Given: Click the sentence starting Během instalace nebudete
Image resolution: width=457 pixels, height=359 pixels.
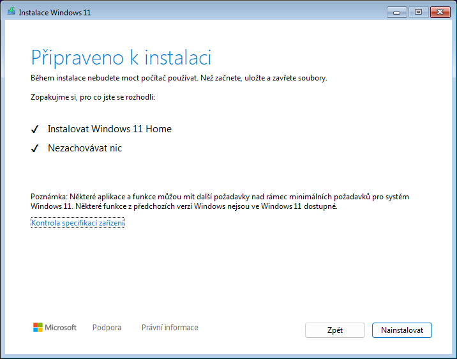Looking at the screenshot, I should tap(179, 78).
